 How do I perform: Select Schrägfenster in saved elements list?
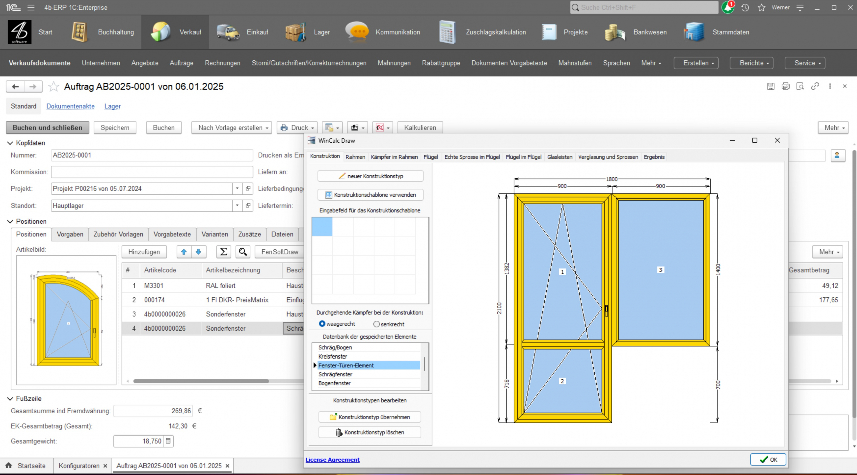coord(335,374)
